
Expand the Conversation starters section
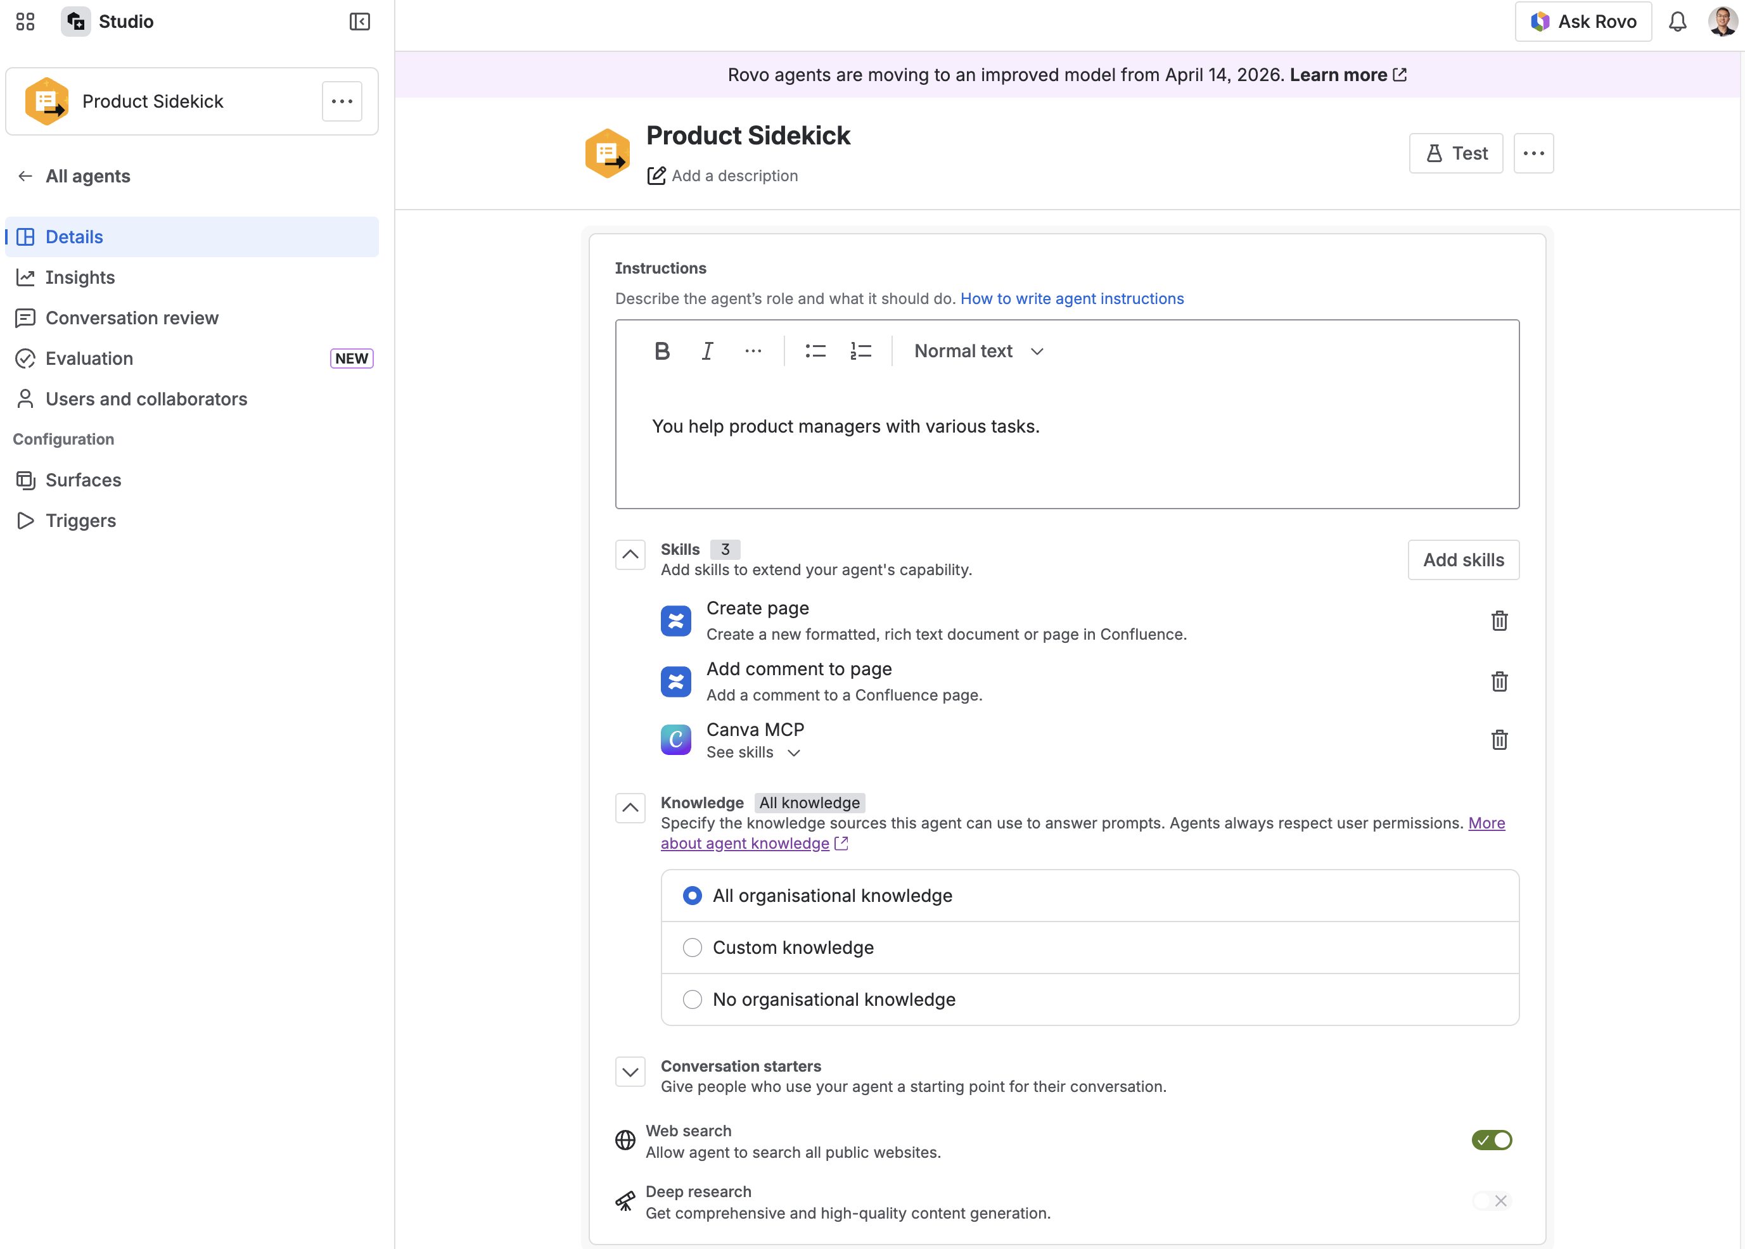click(x=630, y=1072)
